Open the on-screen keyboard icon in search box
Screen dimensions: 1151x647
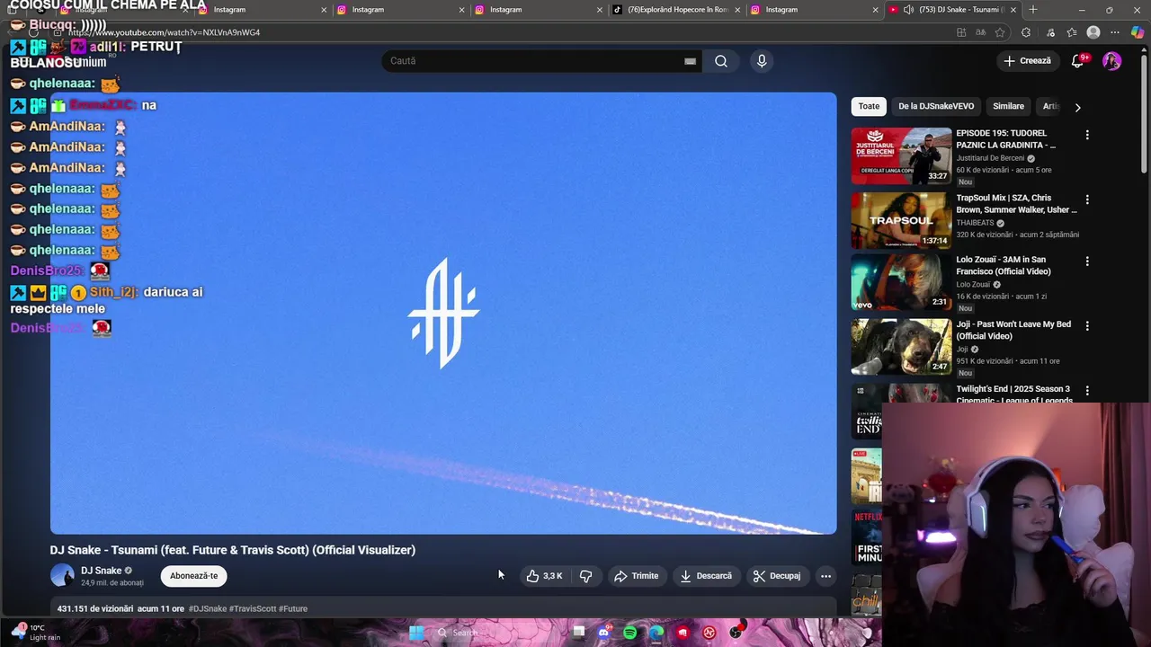coord(690,61)
